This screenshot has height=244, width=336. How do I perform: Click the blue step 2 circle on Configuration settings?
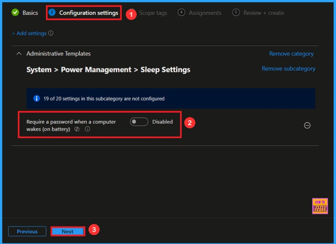coord(51,13)
